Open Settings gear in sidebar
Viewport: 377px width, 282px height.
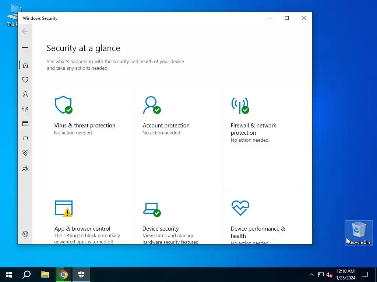tap(25, 234)
